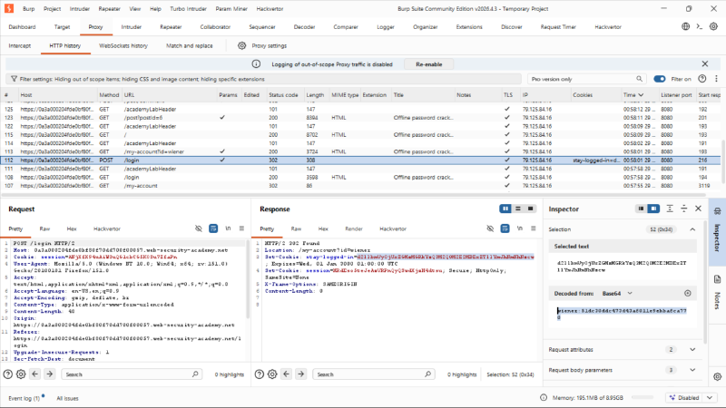Open the terminal prompt icon in top bar
The image size is (726, 408).
pos(700,26)
